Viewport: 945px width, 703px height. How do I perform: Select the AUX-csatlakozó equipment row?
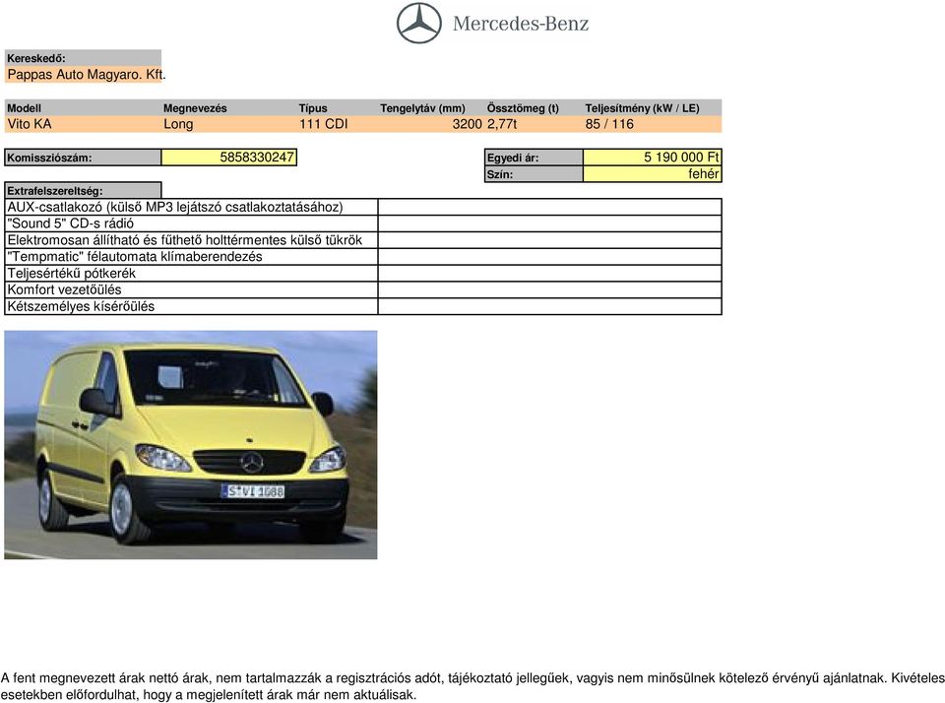click(x=363, y=207)
